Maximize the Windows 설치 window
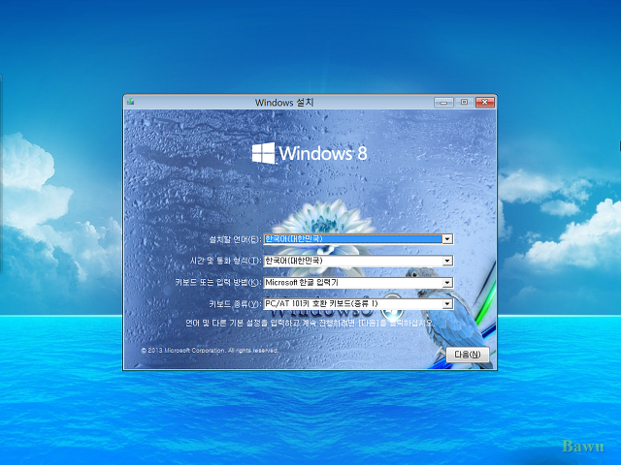The width and height of the screenshot is (621, 465). 464,103
